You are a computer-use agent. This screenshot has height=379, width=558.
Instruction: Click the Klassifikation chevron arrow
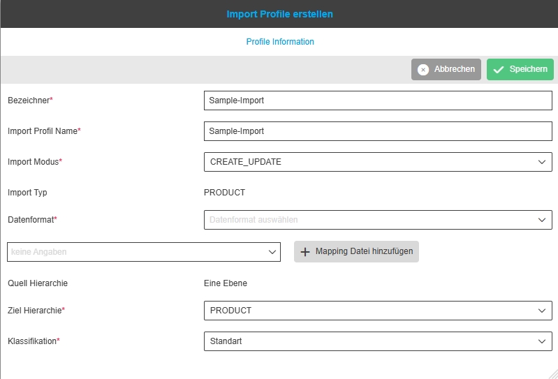[x=543, y=341]
